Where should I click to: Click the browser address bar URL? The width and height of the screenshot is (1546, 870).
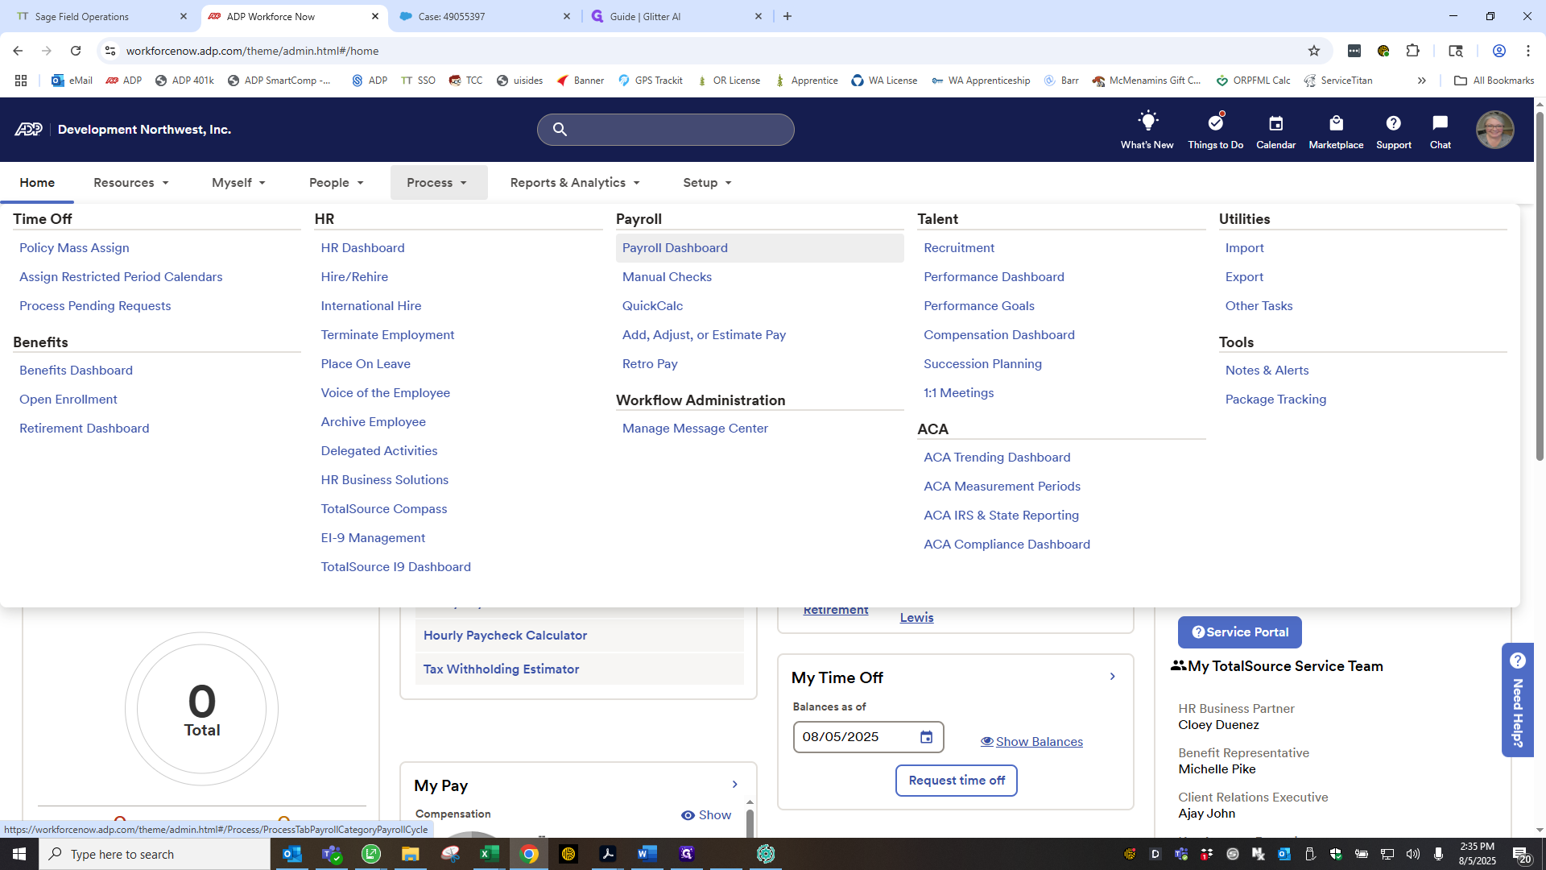252,51
